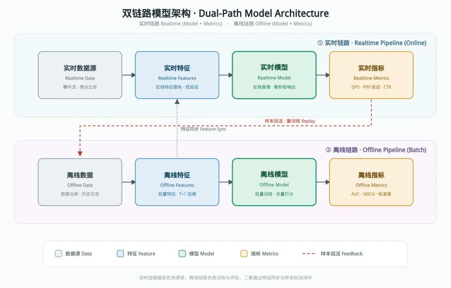Click the 实时模型 Realtime Model box
The width and height of the screenshot is (451, 288).
coord(274,75)
